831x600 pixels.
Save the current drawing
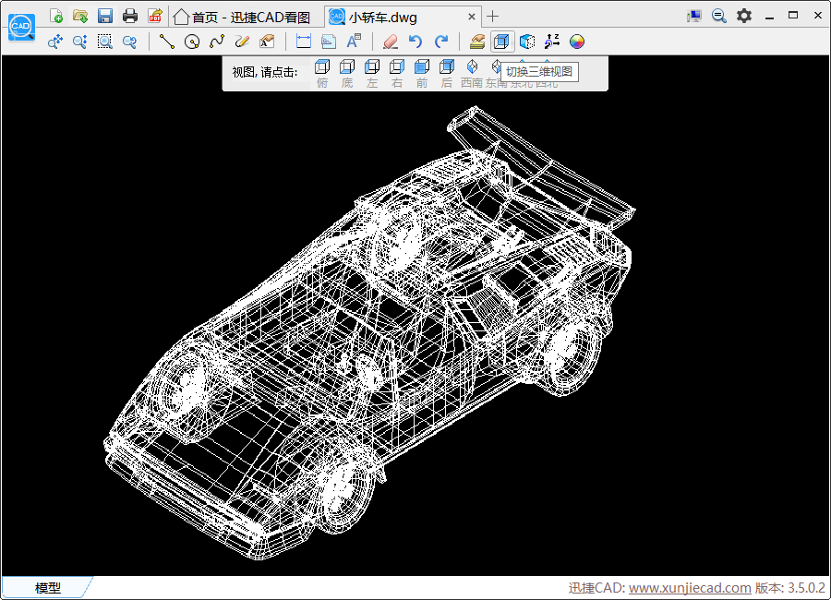[x=105, y=16]
